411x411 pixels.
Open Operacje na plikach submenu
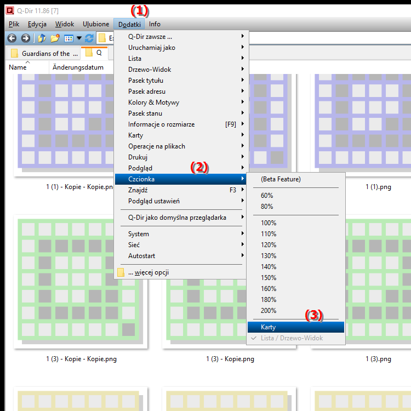[x=180, y=146]
